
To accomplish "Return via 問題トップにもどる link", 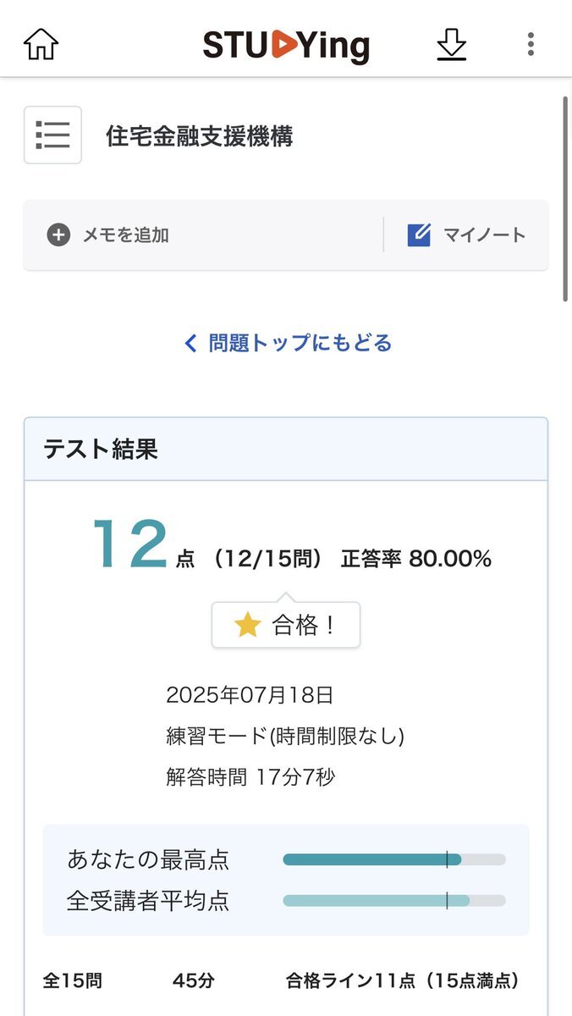I will click(x=288, y=343).
